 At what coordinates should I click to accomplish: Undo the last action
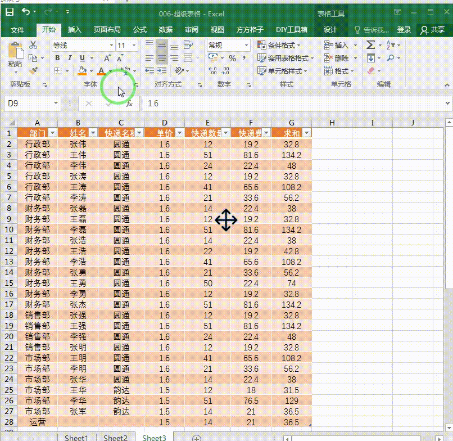click(26, 12)
